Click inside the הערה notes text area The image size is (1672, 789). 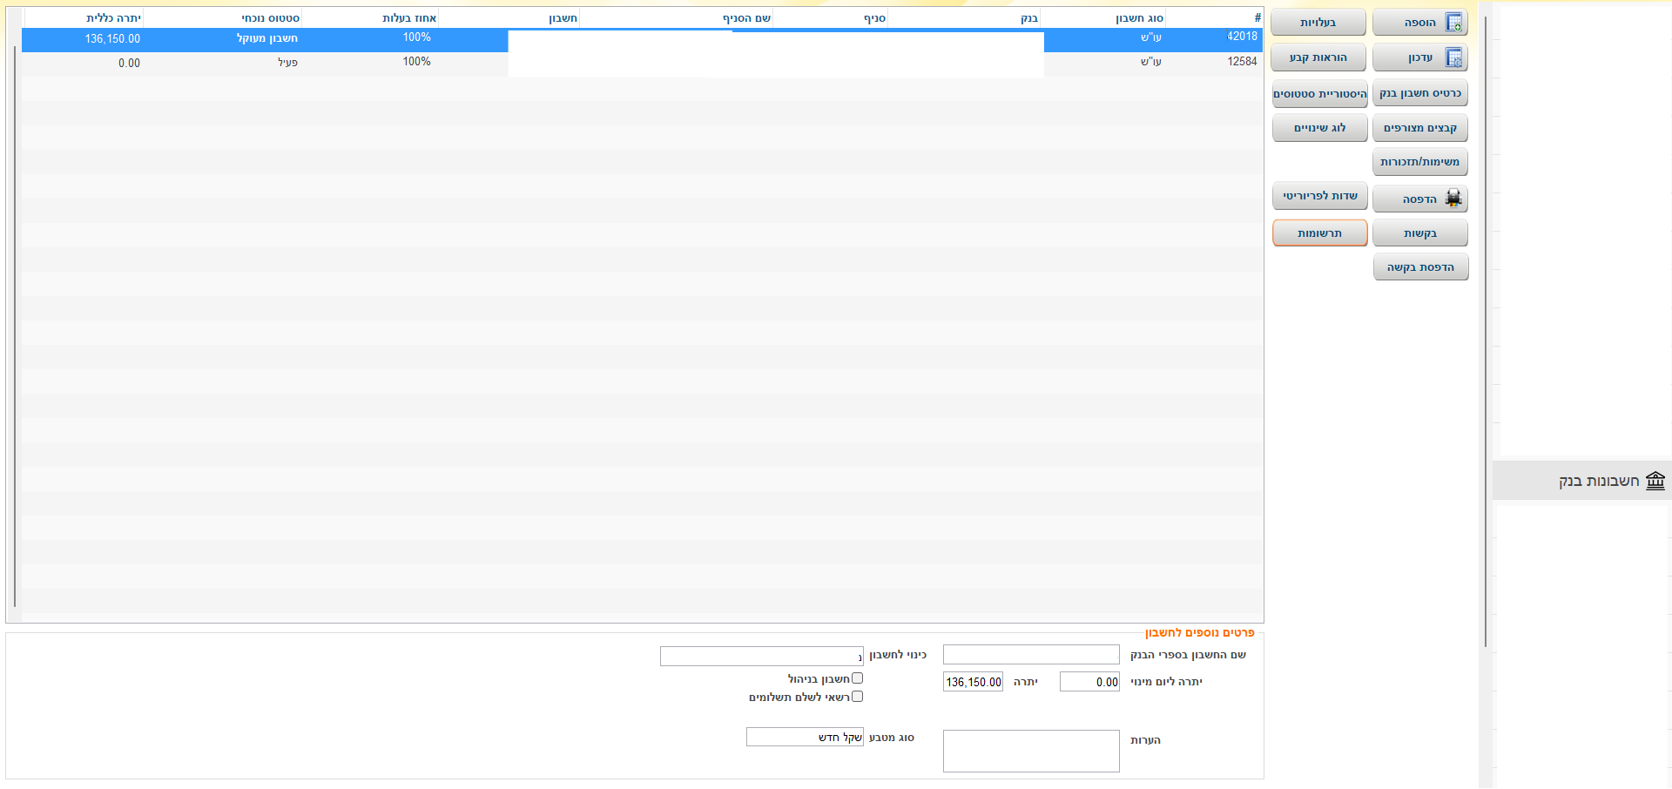click(1031, 751)
